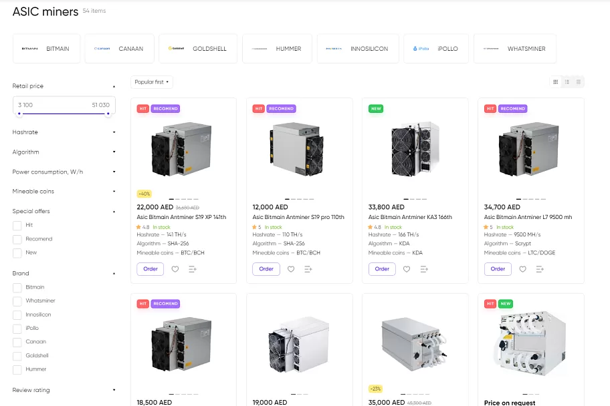Click the RECOMEND badge on L7 9500 card
Image resolution: width=610 pixels, height=406 pixels.
[x=513, y=109]
